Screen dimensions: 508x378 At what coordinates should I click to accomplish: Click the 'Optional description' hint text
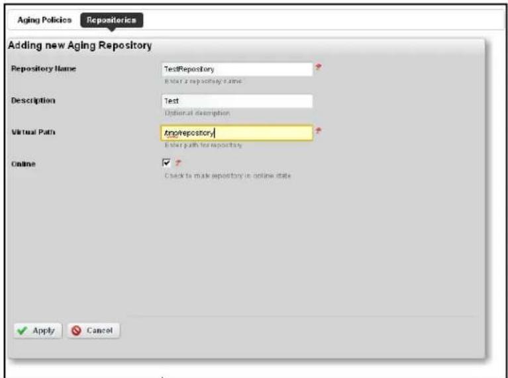(197, 113)
